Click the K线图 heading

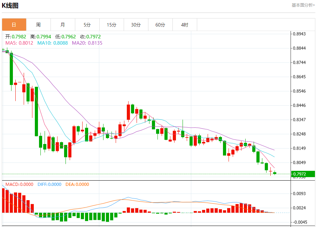point(10,6)
